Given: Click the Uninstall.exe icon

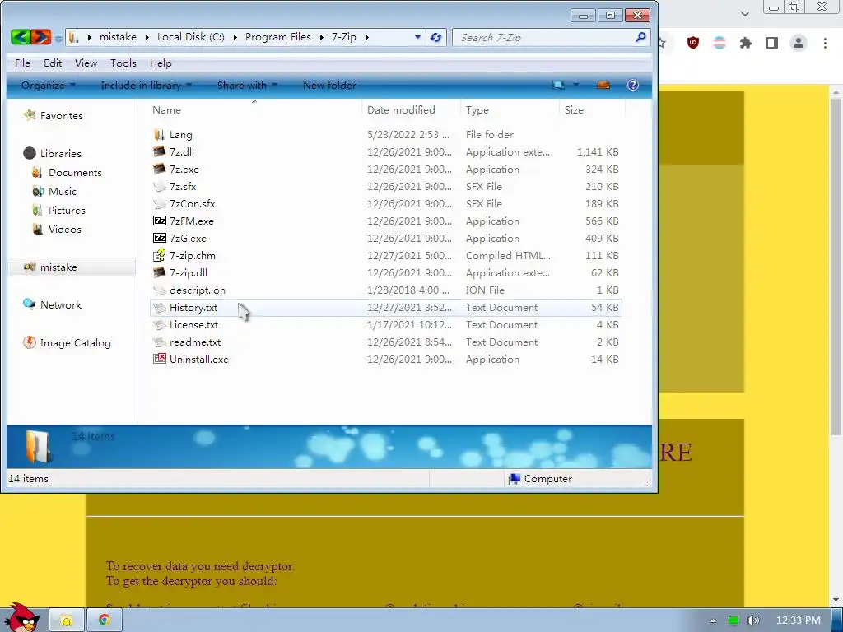Looking at the screenshot, I should pos(159,359).
